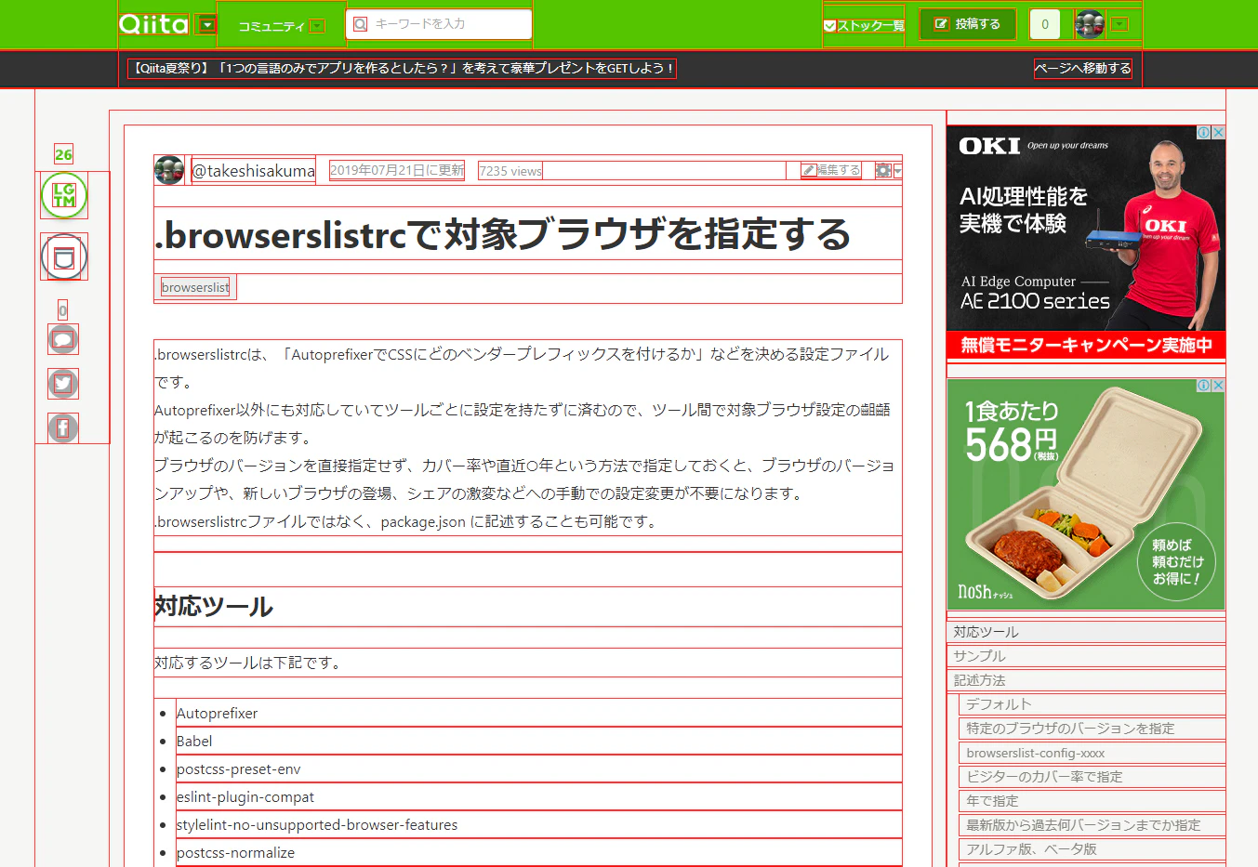Expand the コミュニティ menu
This screenshot has width=1258, height=867.
pos(281,26)
